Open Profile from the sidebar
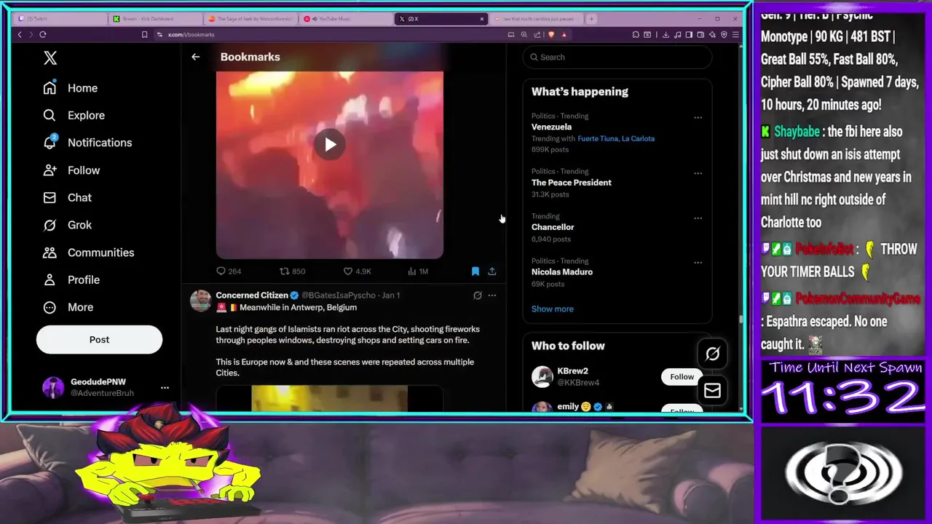The height and width of the screenshot is (524, 932). (x=71, y=279)
